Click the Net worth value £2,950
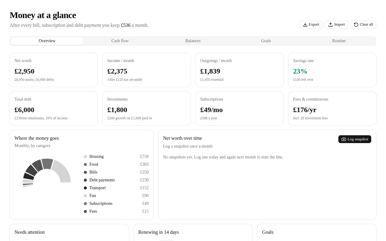The height and width of the screenshot is (241, 386). point(24,71)
